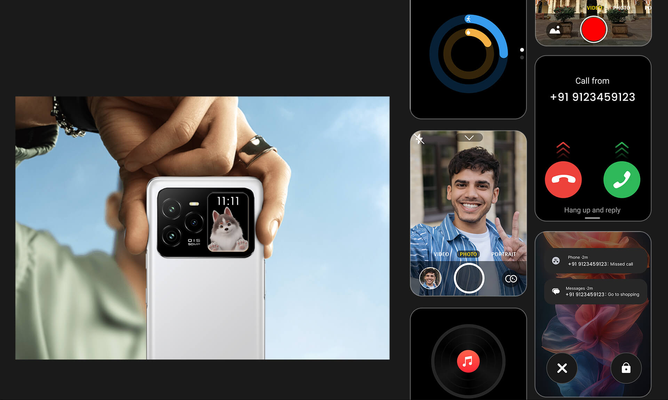
Task: Tap the selfie camera thumbnail
Action: click(429, 278)
